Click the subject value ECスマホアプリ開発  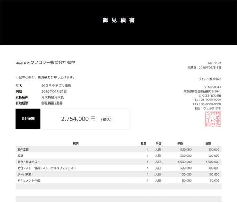[x=56, y=86]
